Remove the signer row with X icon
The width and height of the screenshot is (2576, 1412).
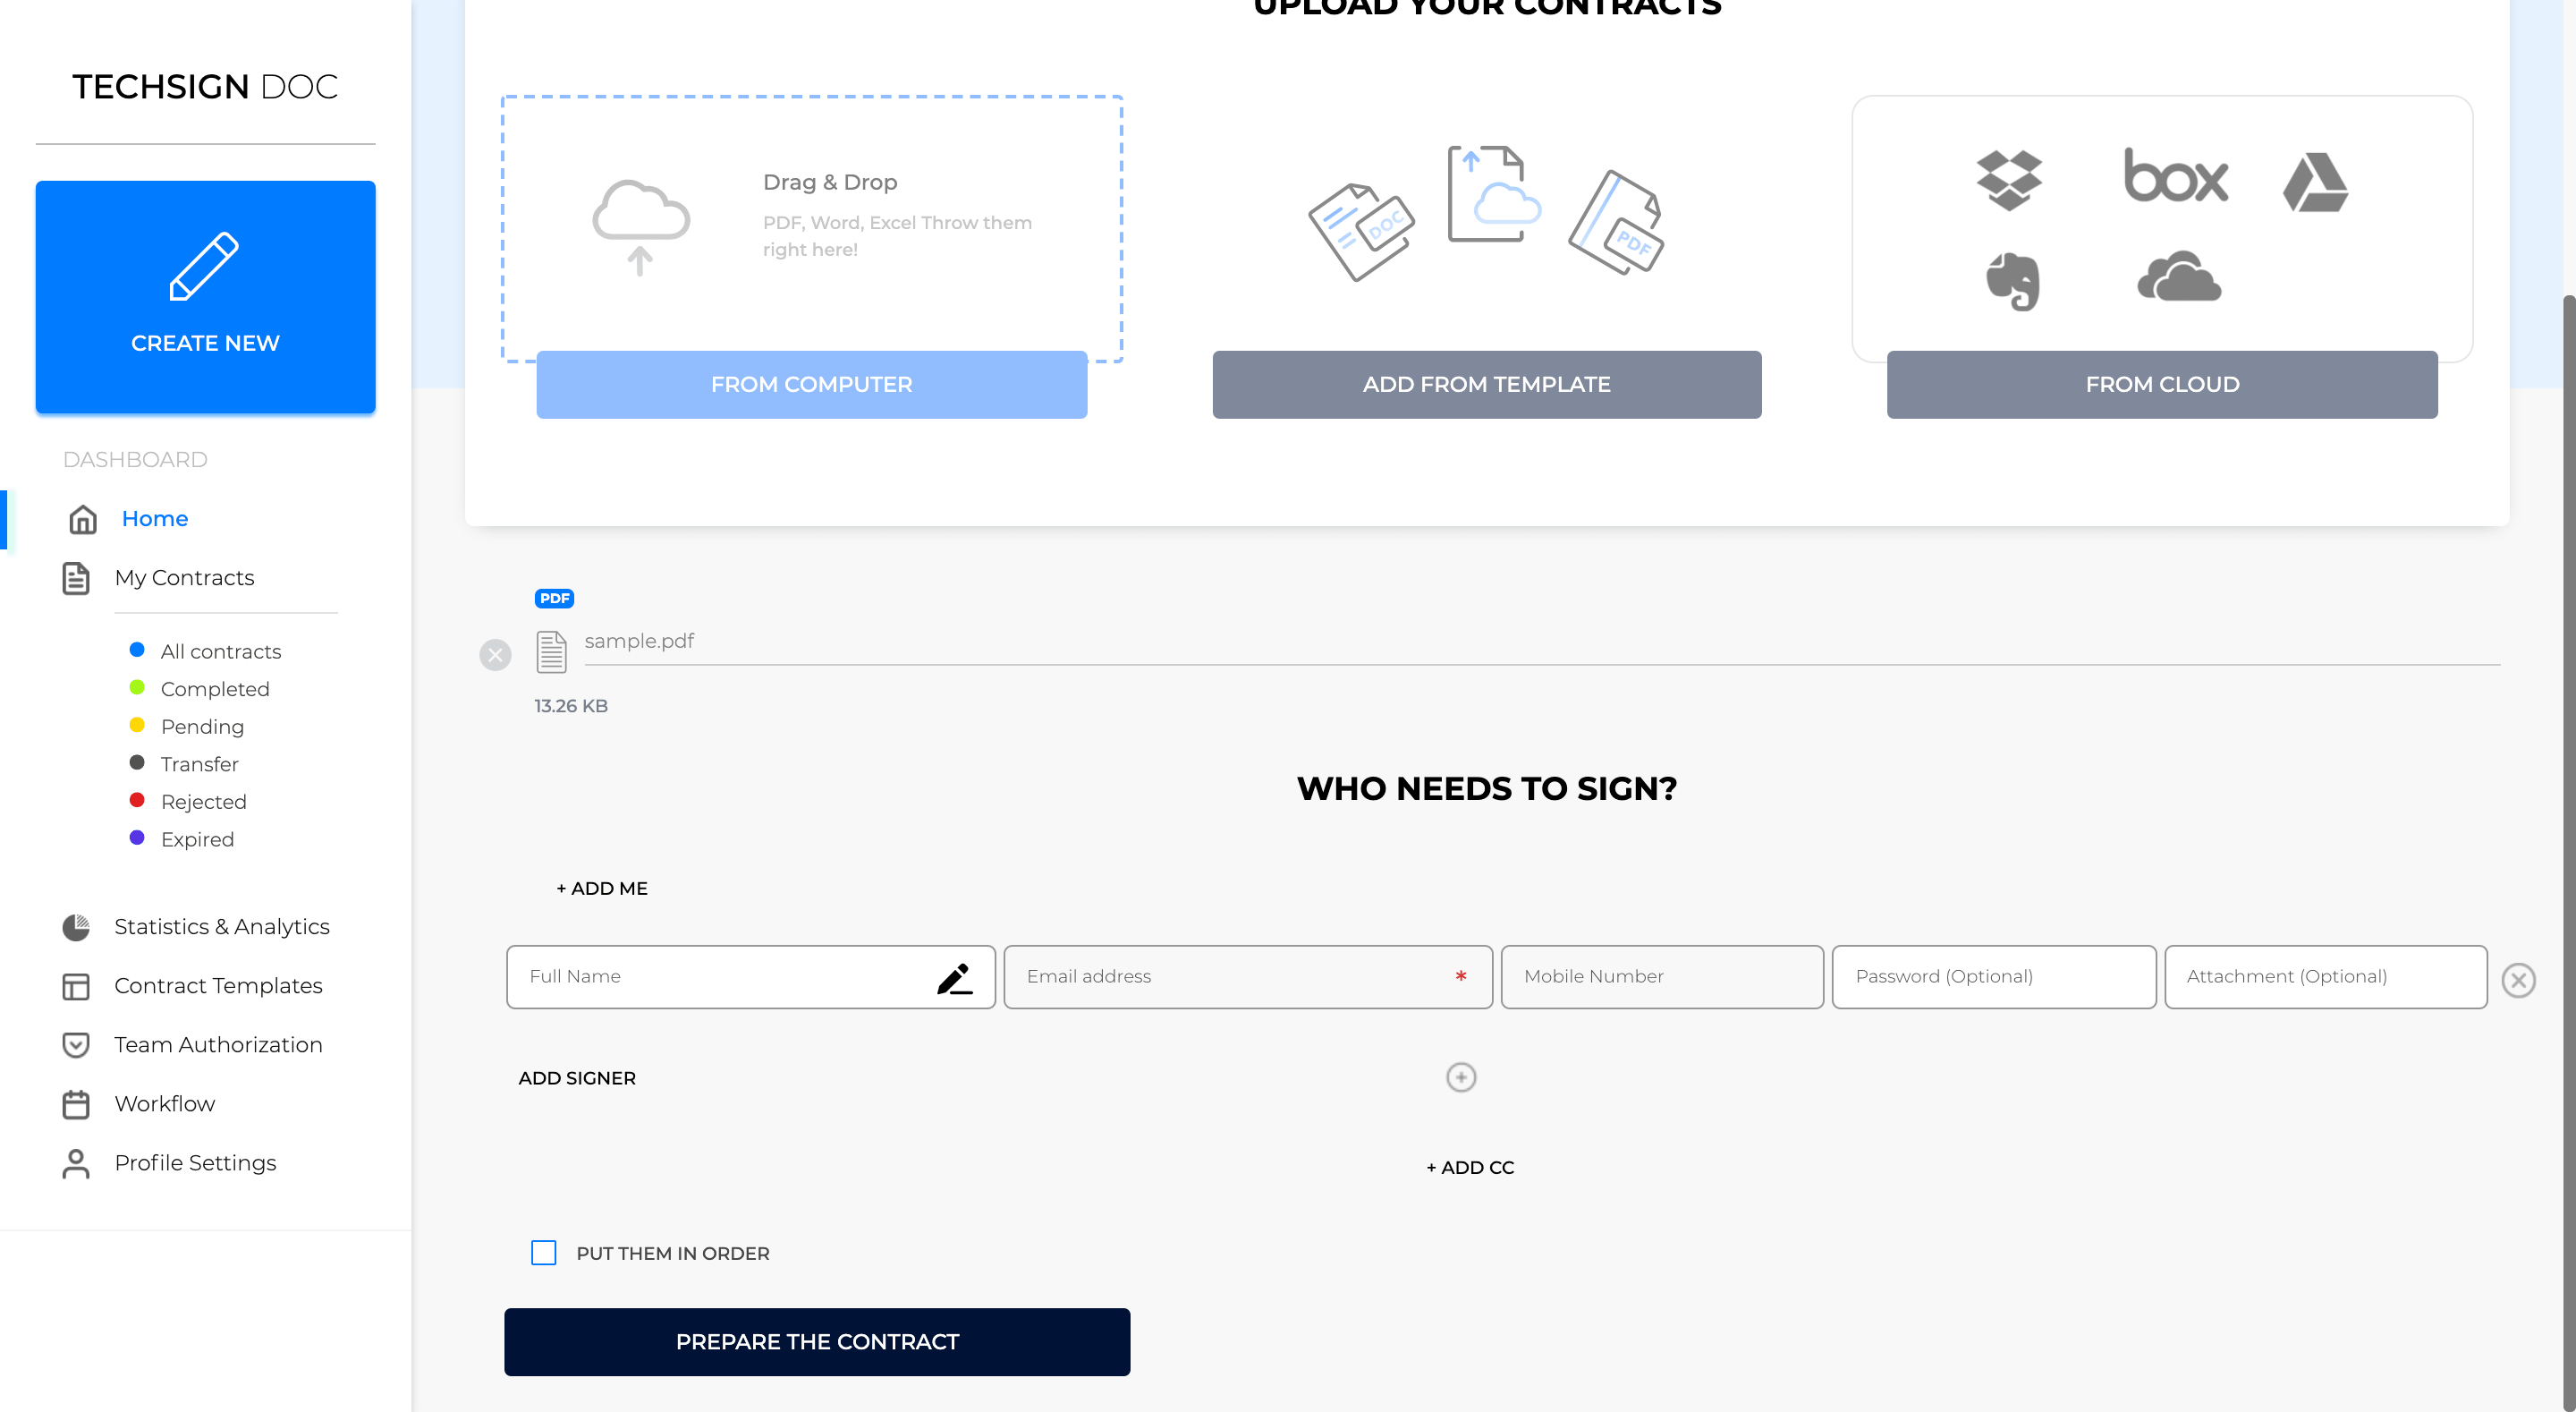point(2518,980)
